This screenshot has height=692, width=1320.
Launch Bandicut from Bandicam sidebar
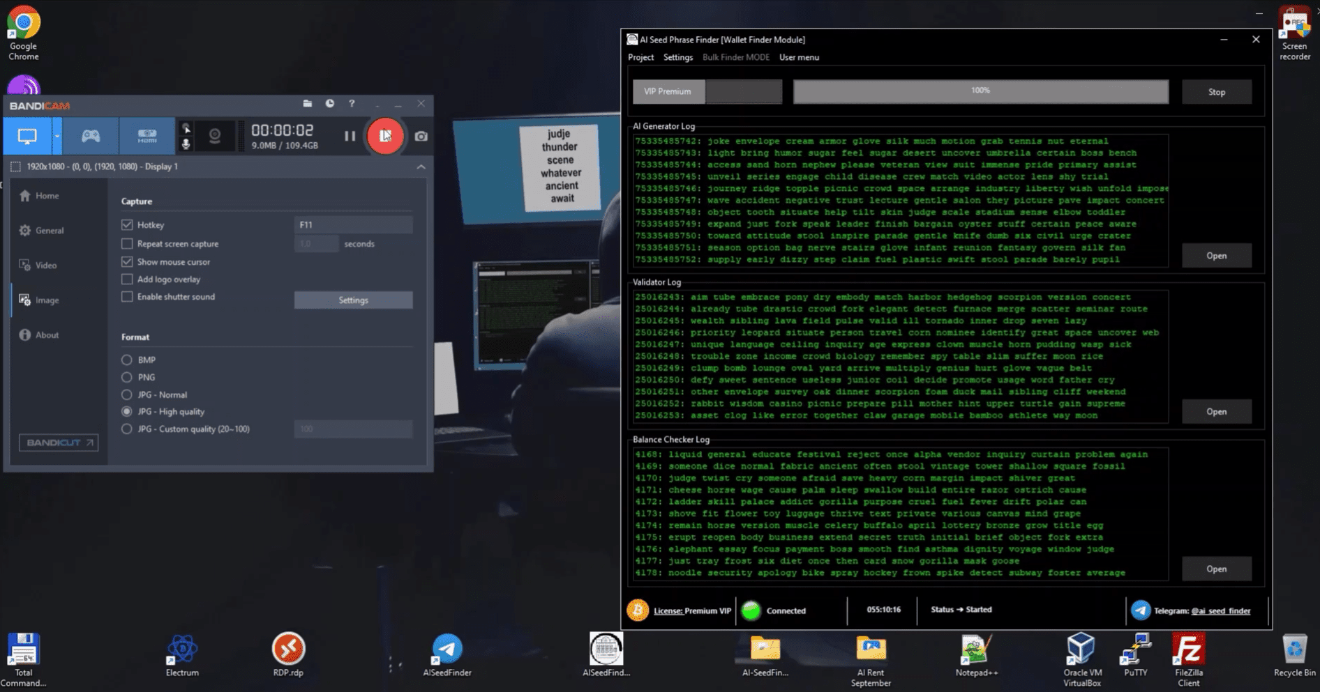pos(59,443)
